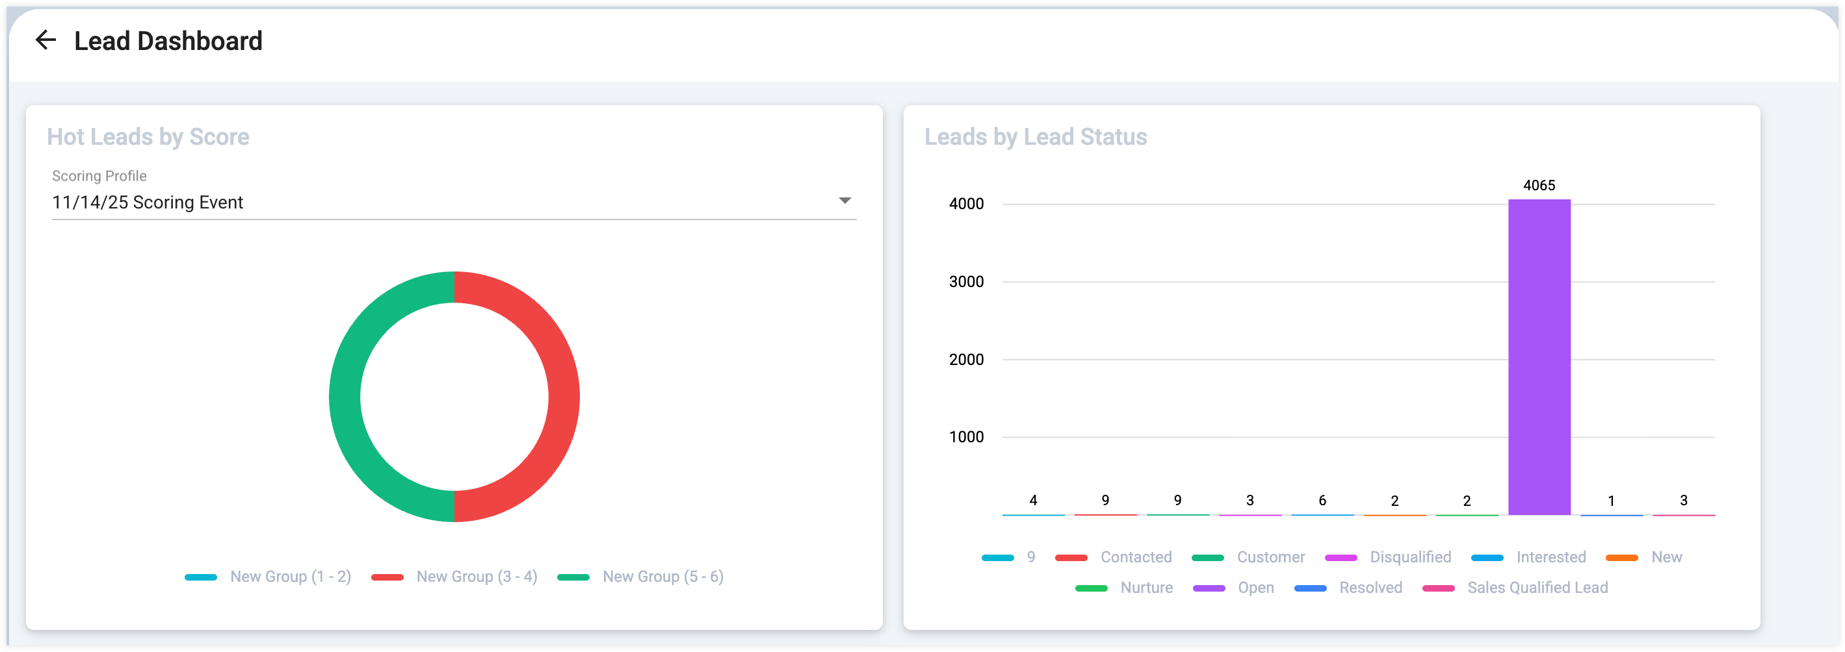
Task: Click the purple Open bar showing 4065
Action: coord(1539,357)
